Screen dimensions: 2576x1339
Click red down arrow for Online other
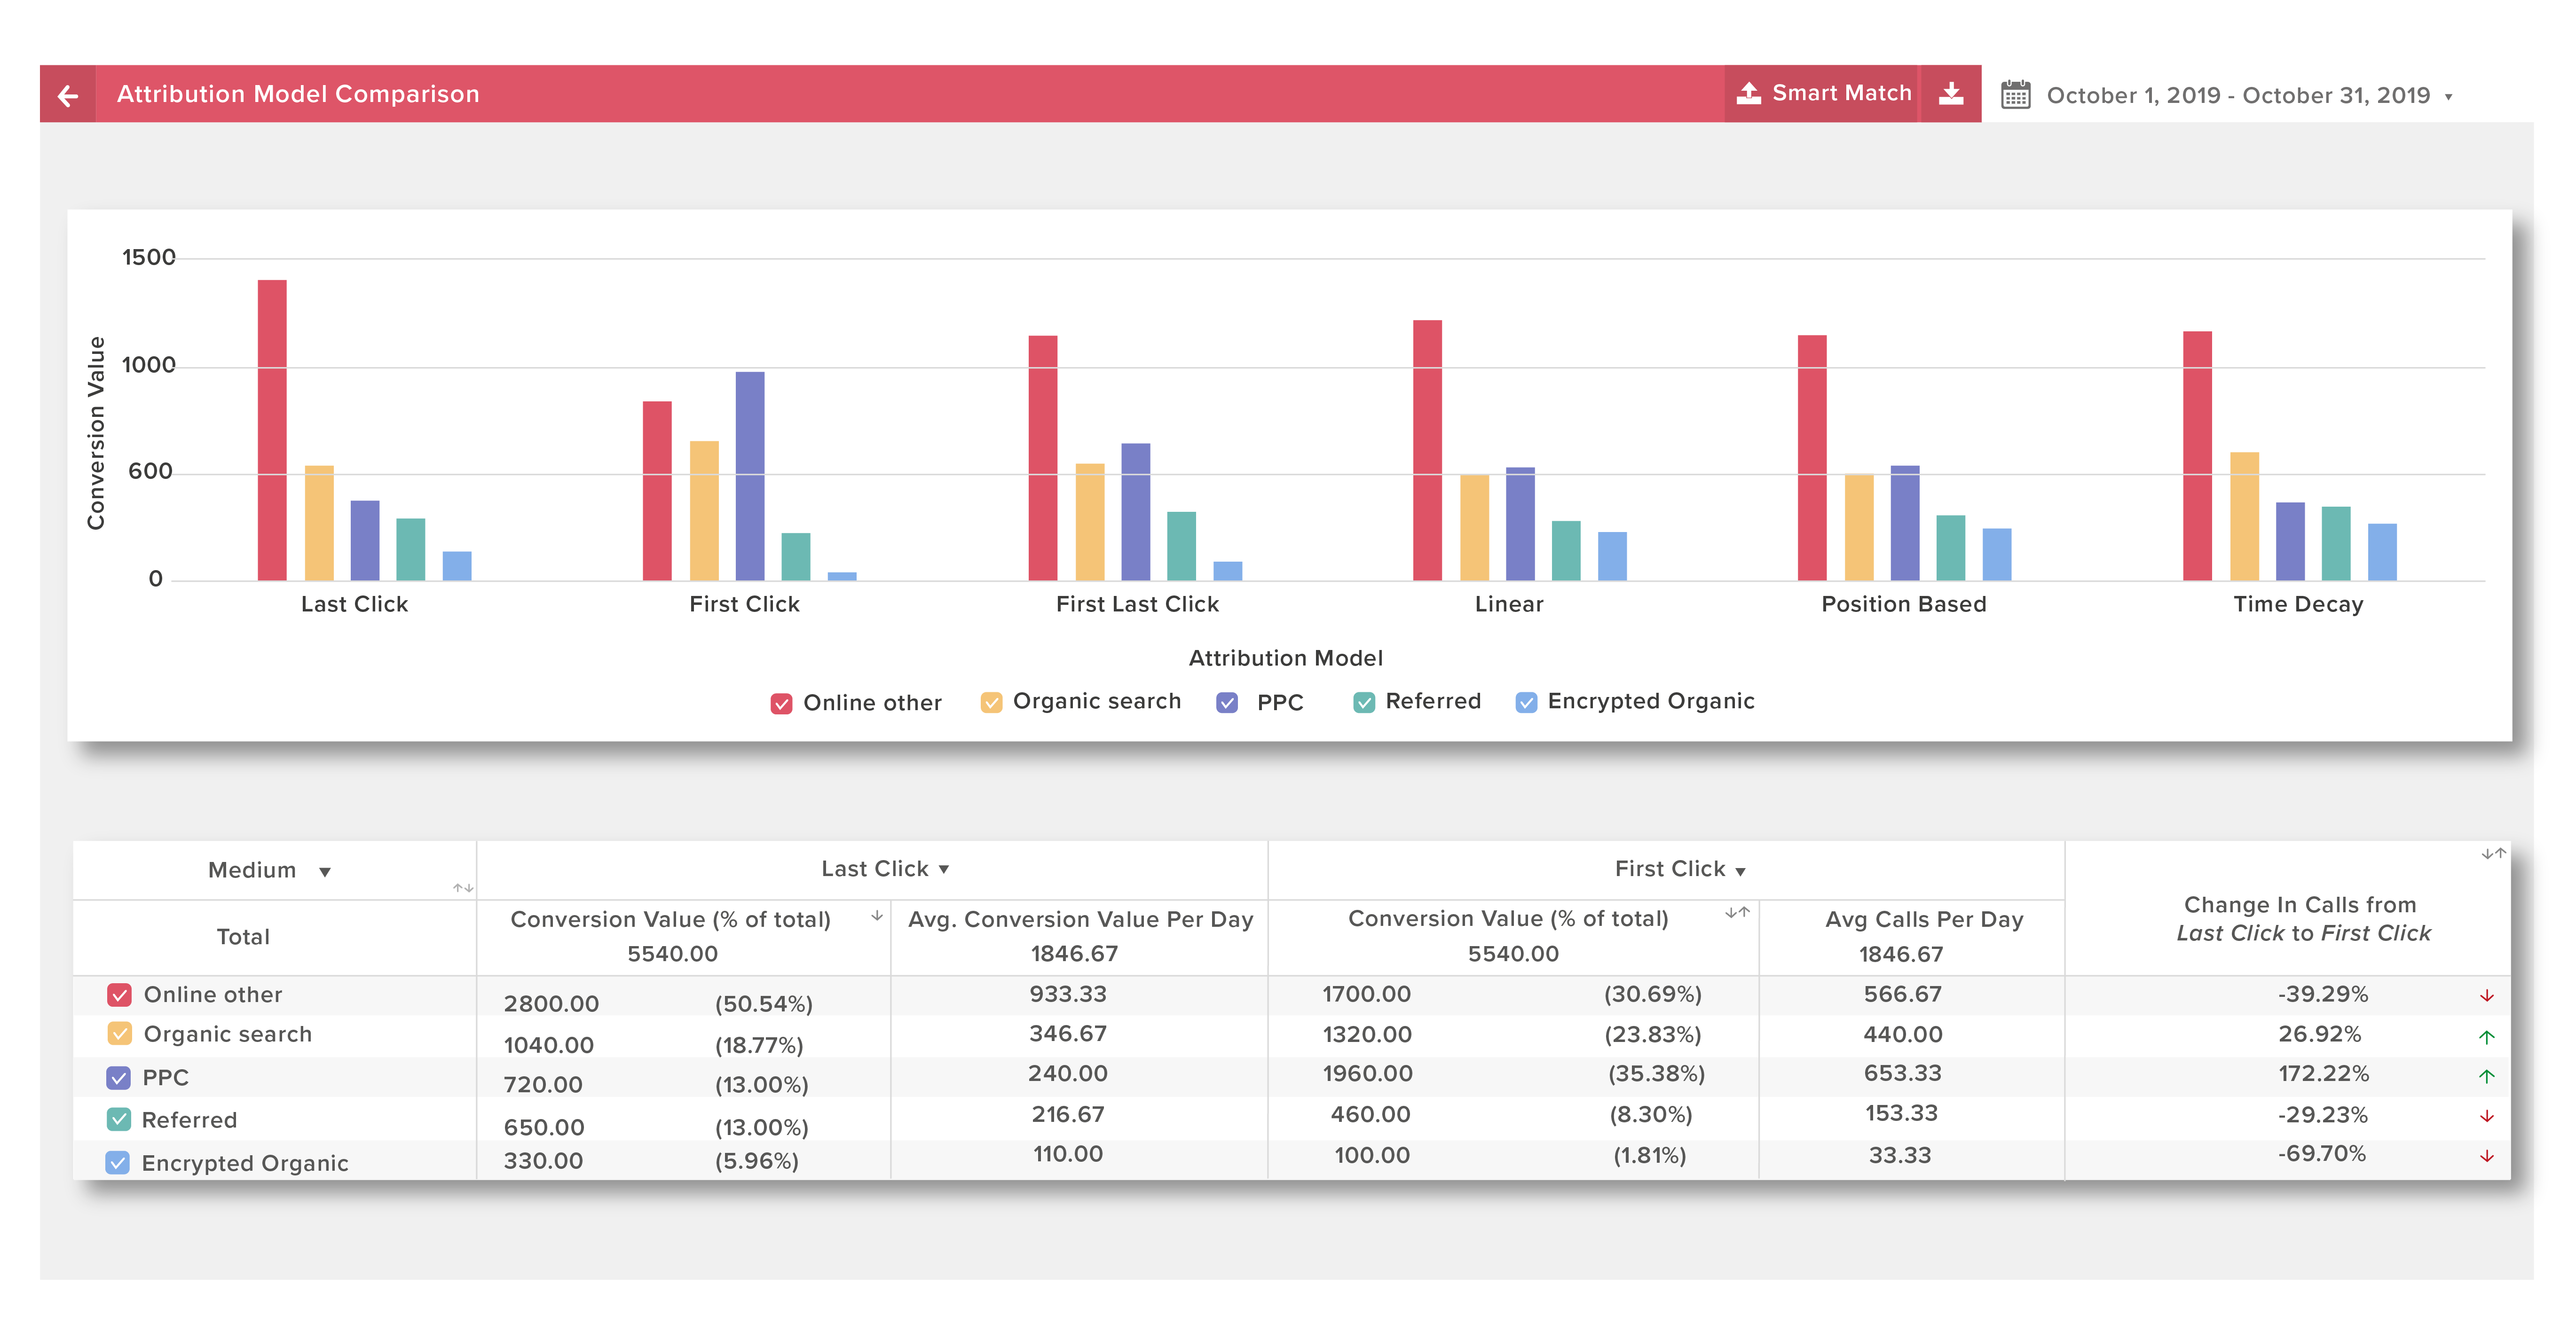[2486, 996]
